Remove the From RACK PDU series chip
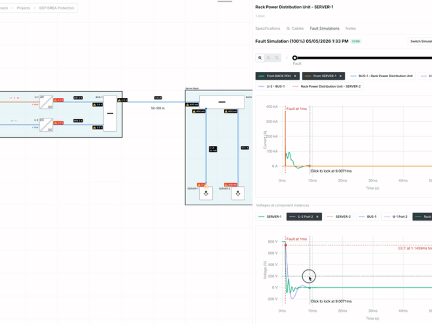 pyautogui.click(x=295, y=76)
